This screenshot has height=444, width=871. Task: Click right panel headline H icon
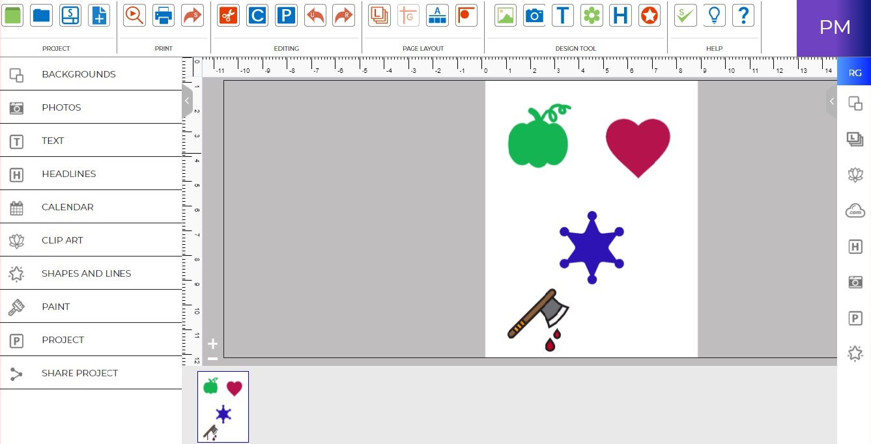pos(855,246)
